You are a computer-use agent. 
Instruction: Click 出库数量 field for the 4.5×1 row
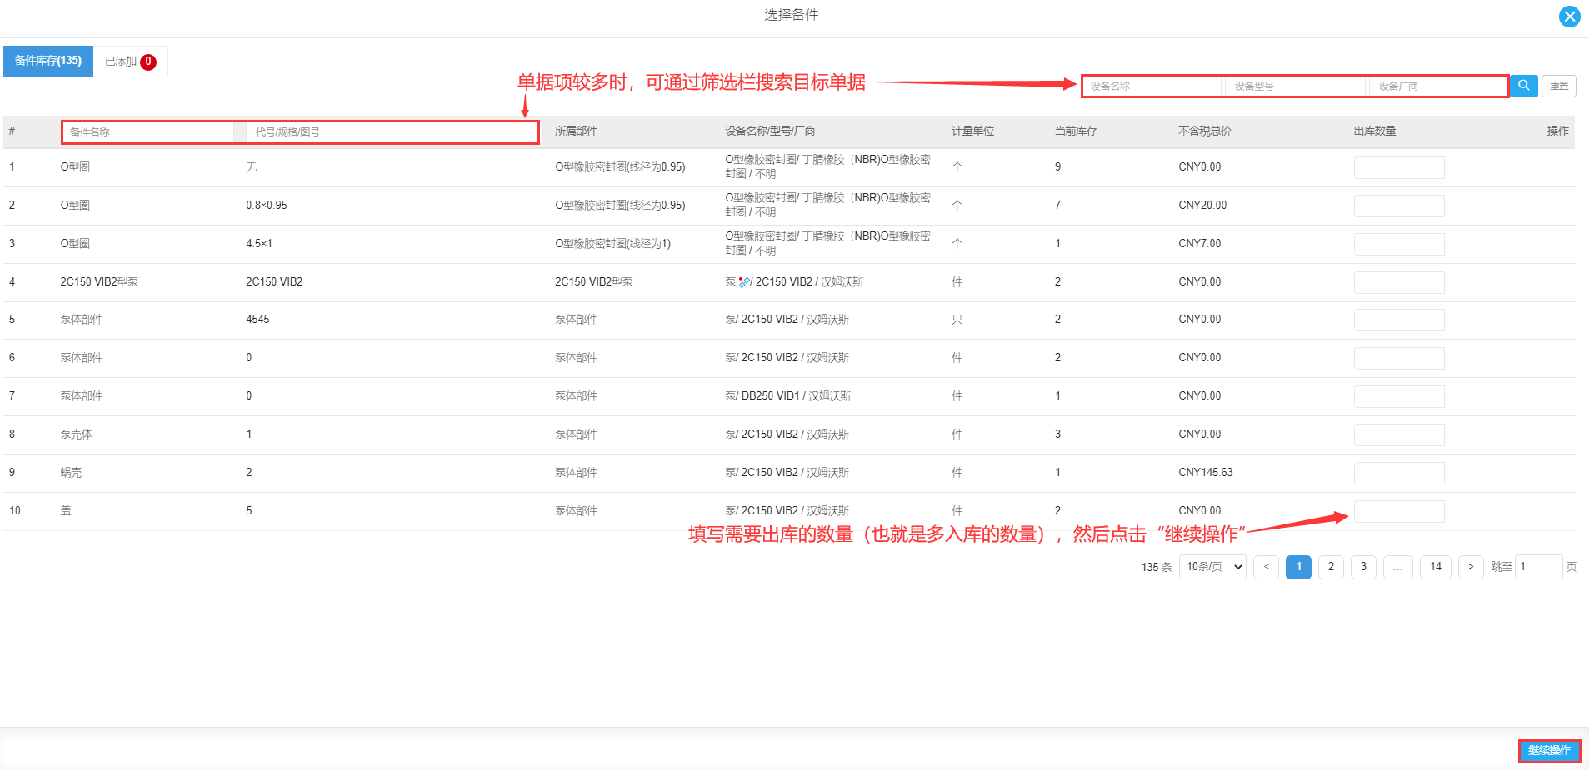click(1399, 244)
